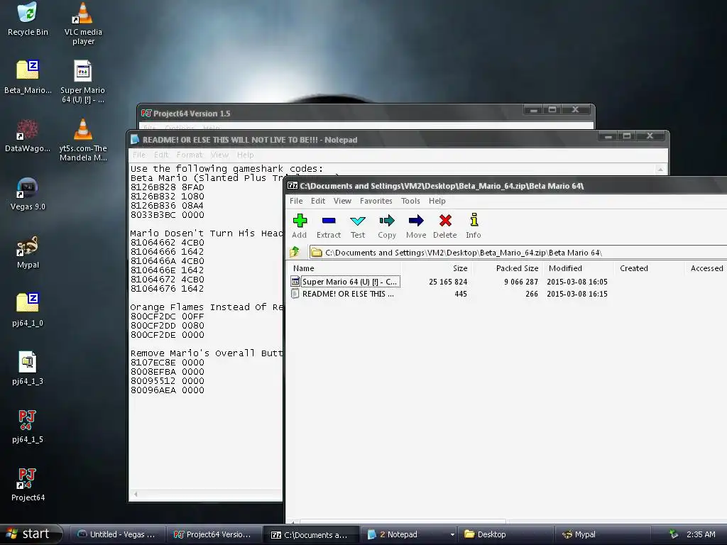Open the 7-Zip Help menu
This screenshot has width=727, height=545.
tap(437, 201)
